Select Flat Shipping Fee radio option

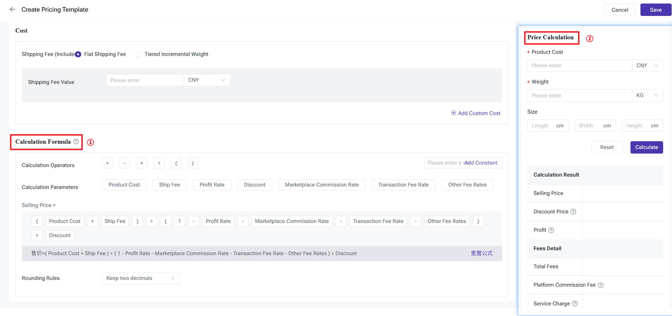(x=78, y=54)
